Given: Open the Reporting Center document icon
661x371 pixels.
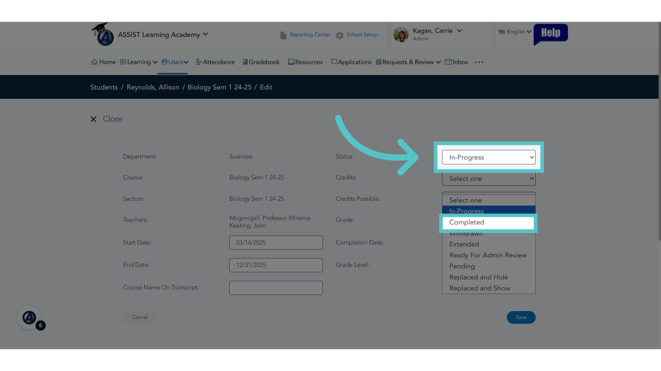Looking at the screenshot, I should click(x=283, y=35).
